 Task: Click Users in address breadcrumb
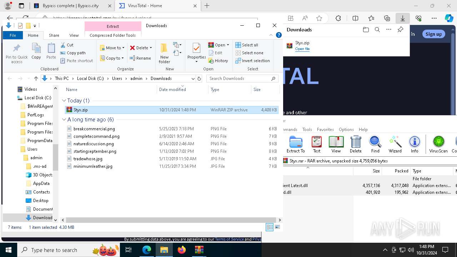[117, 79]
